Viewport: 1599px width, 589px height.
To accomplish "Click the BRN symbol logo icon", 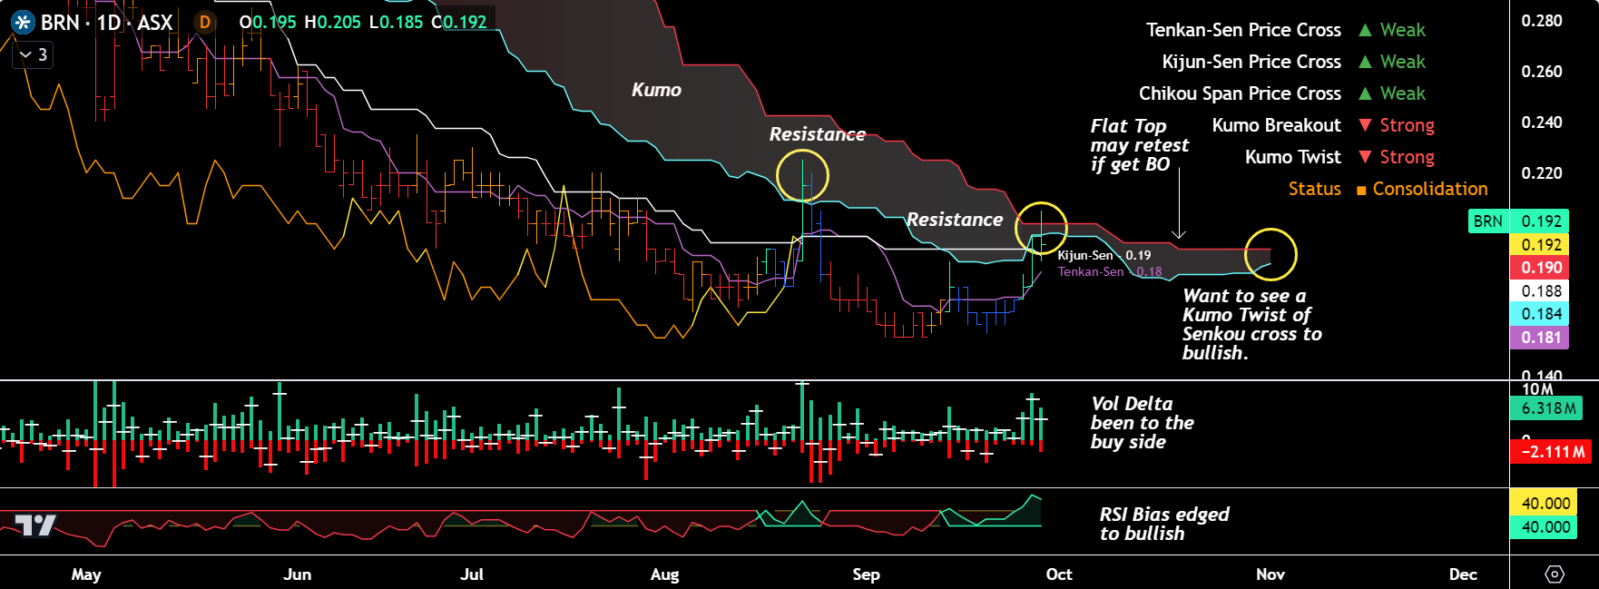I will click(23, 22).
